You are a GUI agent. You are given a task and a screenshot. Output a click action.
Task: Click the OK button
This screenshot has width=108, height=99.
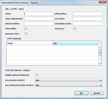click(82, 93)
